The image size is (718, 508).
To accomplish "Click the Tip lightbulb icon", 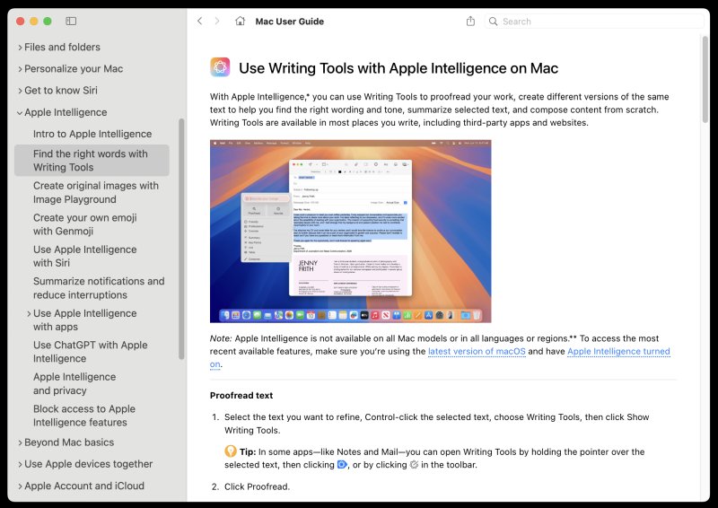I will (x=231, y=451).
